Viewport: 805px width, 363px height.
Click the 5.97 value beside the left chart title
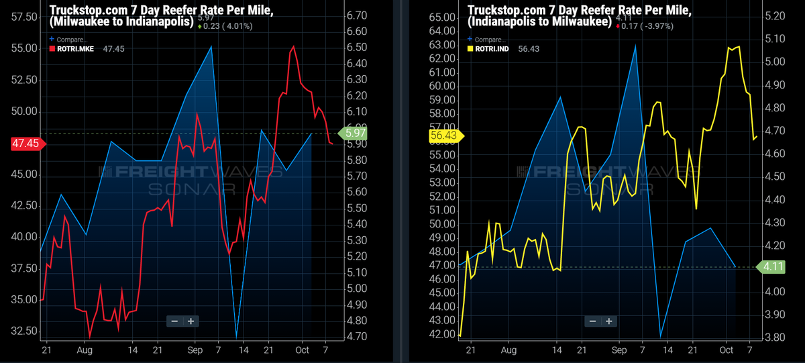[205, 18]
